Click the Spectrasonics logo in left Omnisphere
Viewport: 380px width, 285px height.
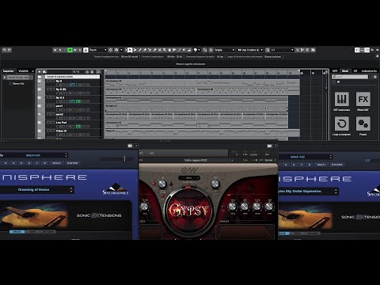116,189
